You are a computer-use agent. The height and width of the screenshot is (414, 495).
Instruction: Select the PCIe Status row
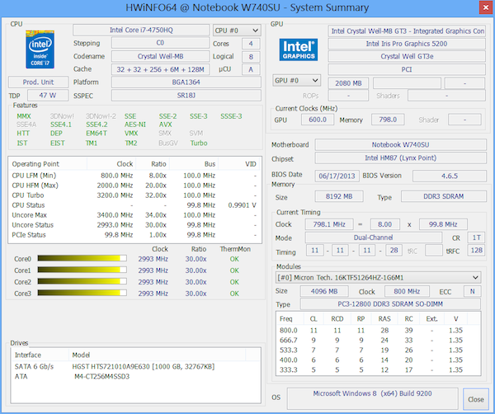click(134, 235)
